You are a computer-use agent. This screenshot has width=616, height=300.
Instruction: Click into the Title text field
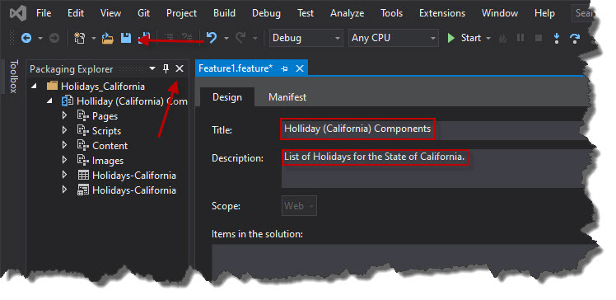tap(432, 129)
